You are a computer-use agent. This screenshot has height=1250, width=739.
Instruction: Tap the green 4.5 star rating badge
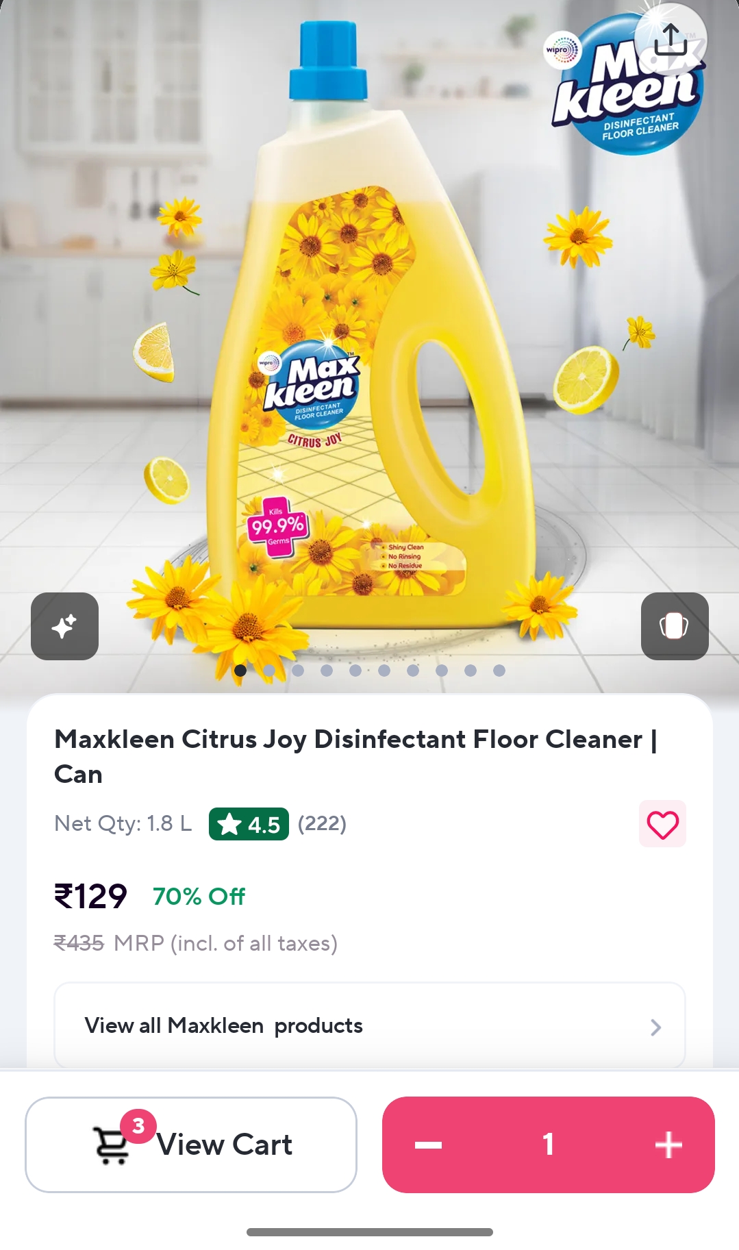tap(249, 824)
